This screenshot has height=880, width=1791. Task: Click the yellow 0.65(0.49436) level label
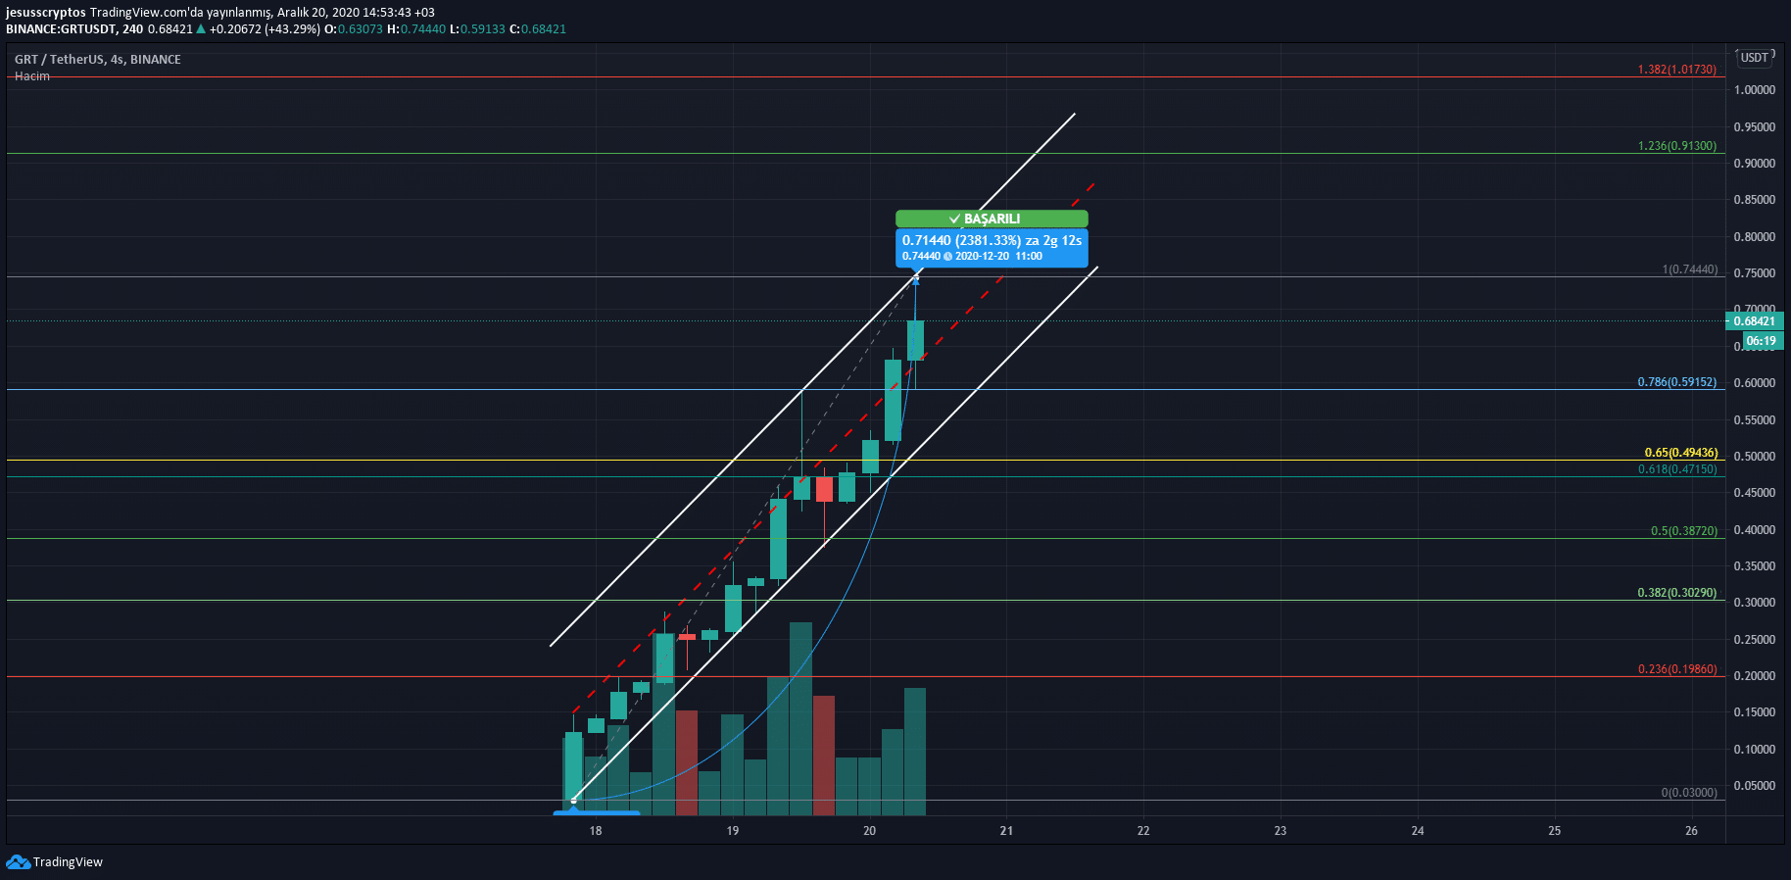tap(1680, 453)
